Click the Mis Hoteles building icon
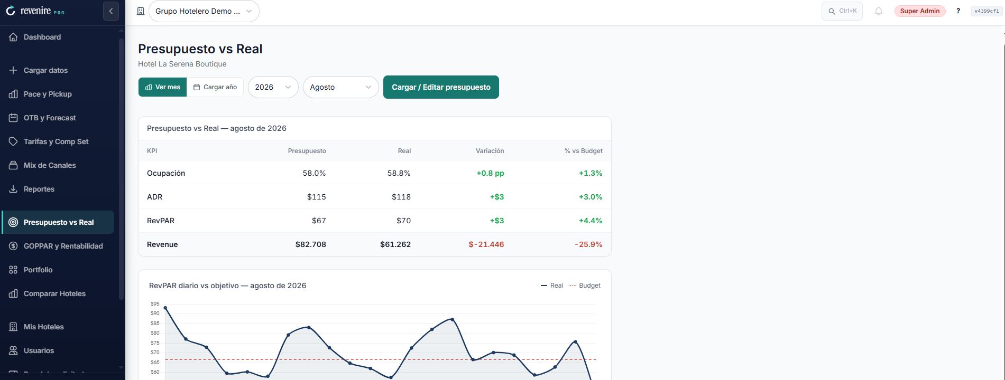The height and width of the screenshot is (380, 1005). coord(13,327)
